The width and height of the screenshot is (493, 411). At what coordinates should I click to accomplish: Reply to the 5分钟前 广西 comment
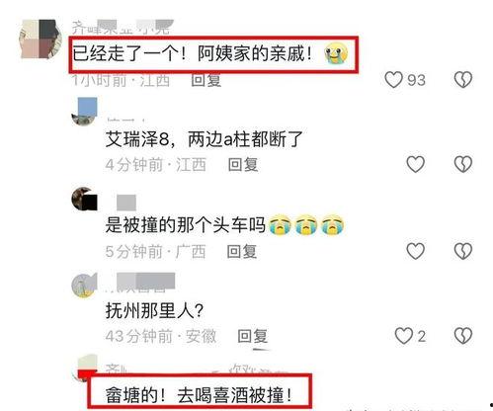point(242,252)
